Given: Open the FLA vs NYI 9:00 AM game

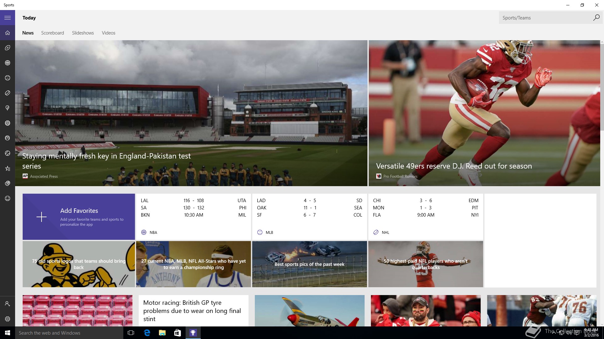Looking at the screenshot, I should tap(426, 215).
